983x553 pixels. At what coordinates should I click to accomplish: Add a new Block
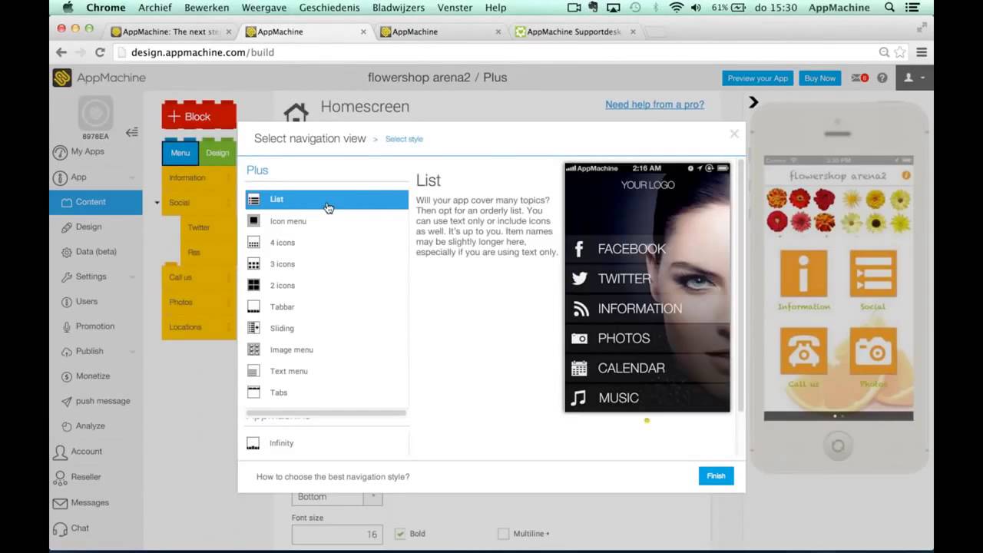pos(199,117)
